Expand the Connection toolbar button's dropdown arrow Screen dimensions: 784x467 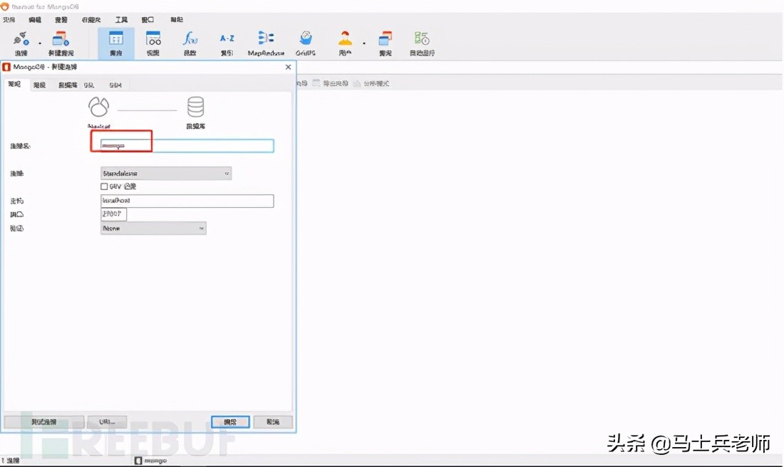click(40, 43)
